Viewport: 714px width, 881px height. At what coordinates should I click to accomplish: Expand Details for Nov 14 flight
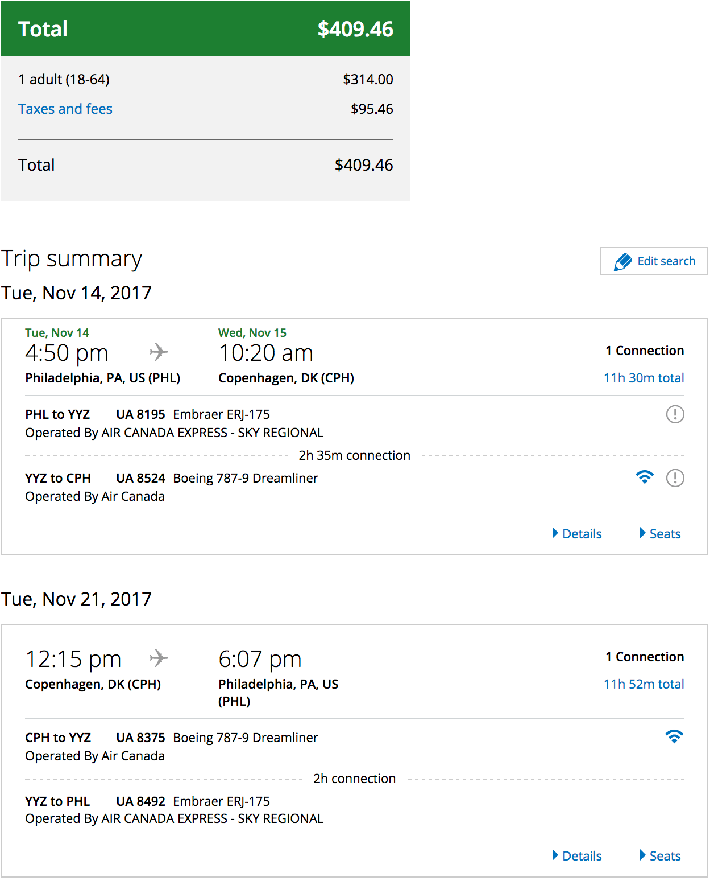tap(577, 534)
